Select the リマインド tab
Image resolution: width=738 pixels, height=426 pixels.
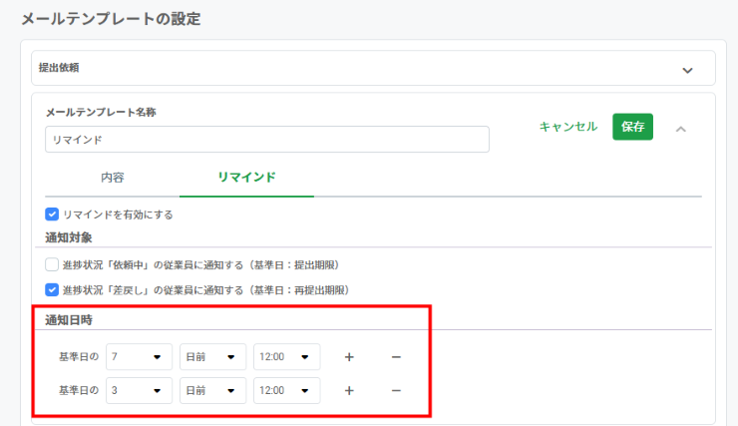click(x=246, y=177)
